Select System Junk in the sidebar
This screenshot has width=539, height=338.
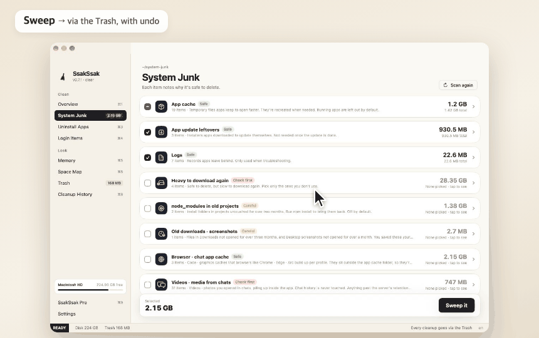coord(90,115)
